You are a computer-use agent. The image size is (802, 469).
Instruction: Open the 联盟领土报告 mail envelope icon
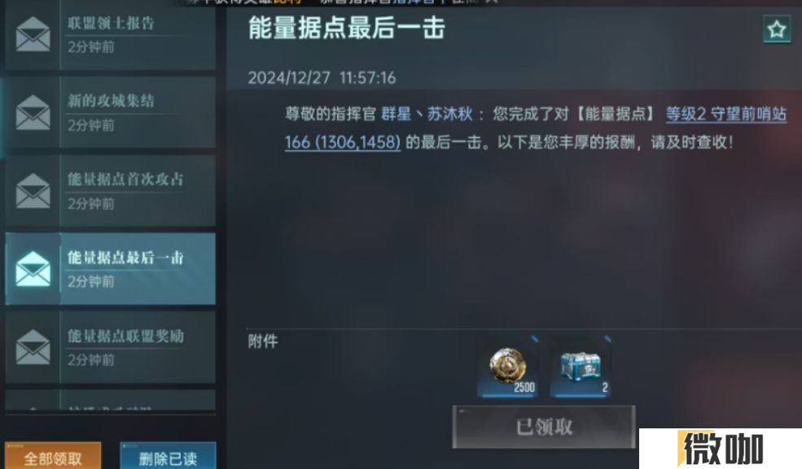click(33, 34)
